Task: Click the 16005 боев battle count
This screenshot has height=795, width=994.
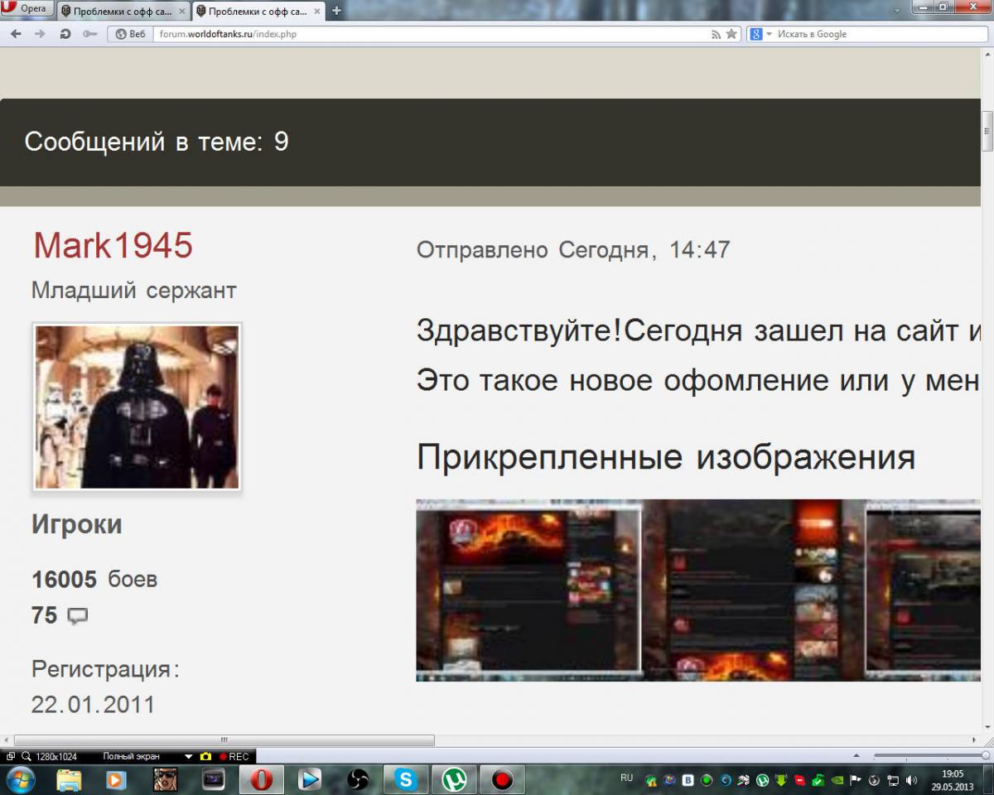Action: tap(94, 579)
